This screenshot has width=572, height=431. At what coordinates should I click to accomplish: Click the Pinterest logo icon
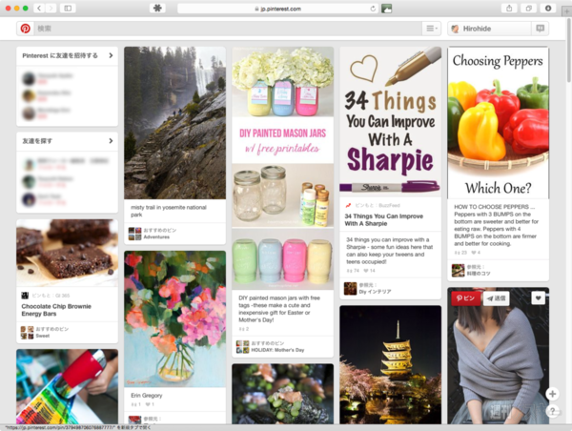(x=25, y=29)
